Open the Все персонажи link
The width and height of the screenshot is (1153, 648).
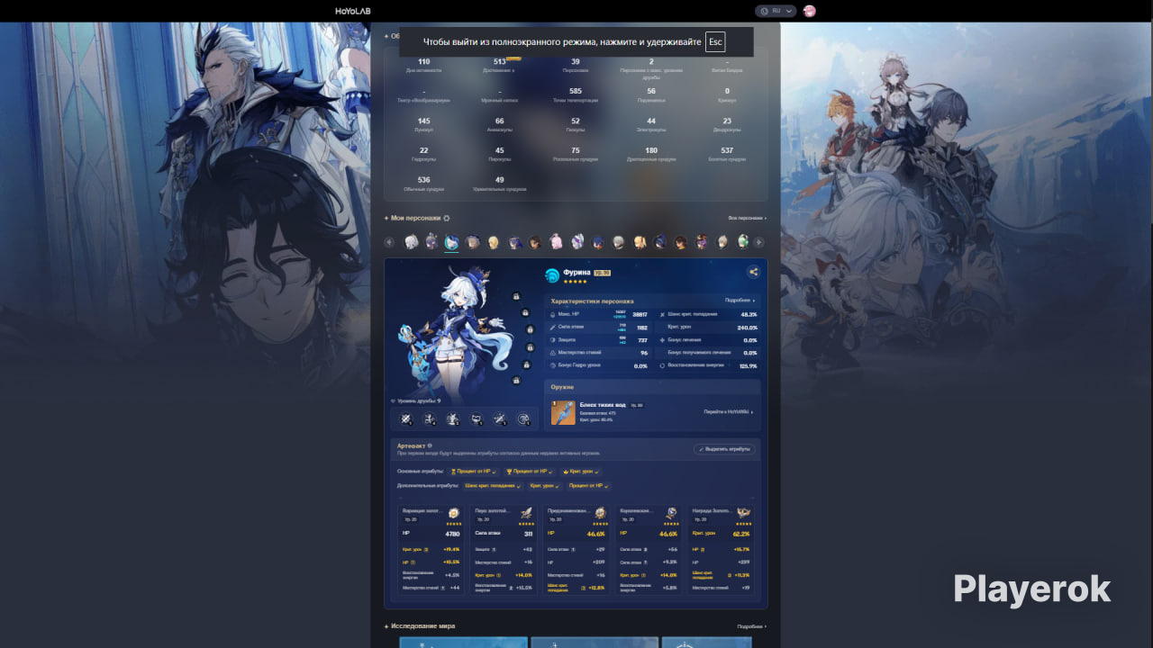coord(747,218)
